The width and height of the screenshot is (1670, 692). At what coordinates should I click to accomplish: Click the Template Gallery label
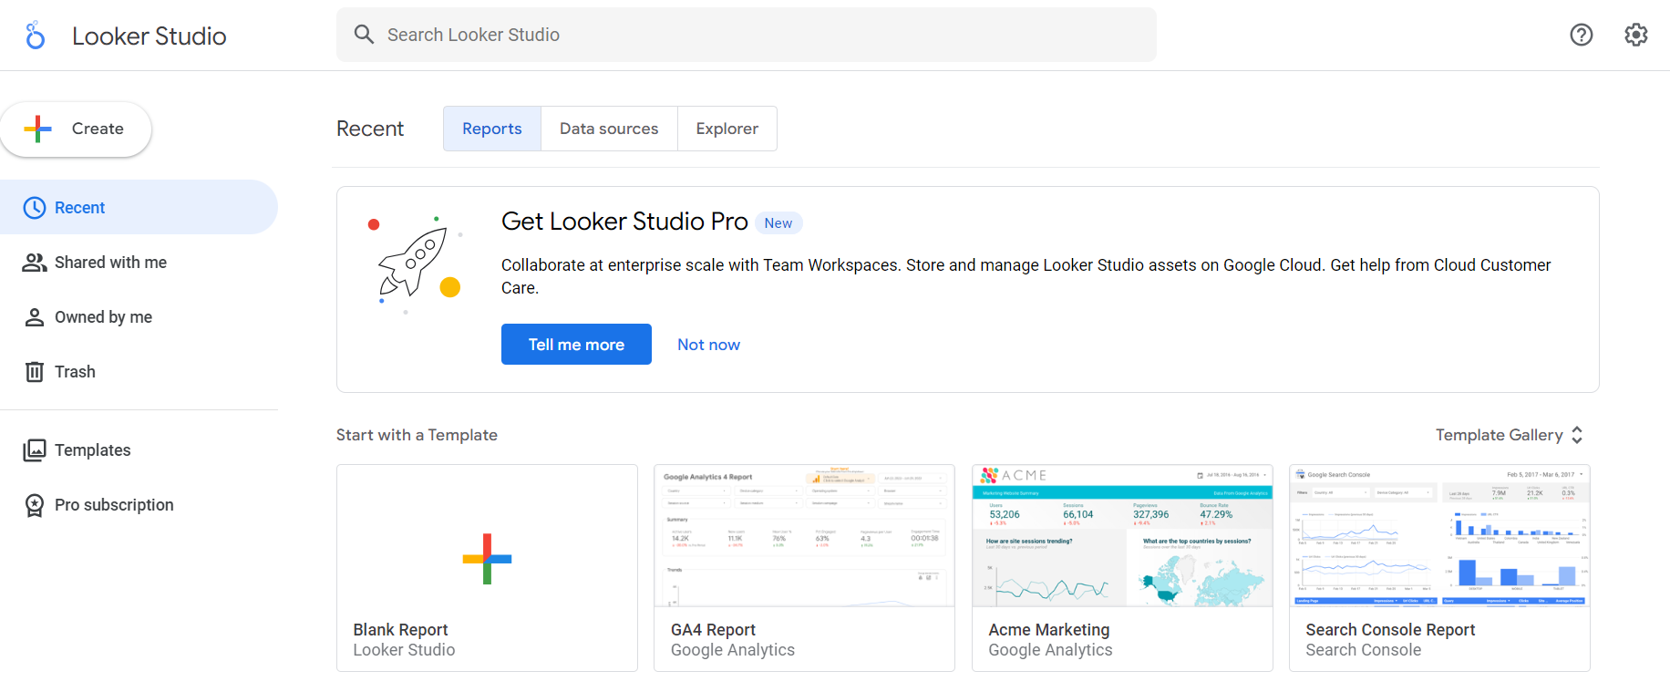pyautogui.click(x=1499, y=435)
